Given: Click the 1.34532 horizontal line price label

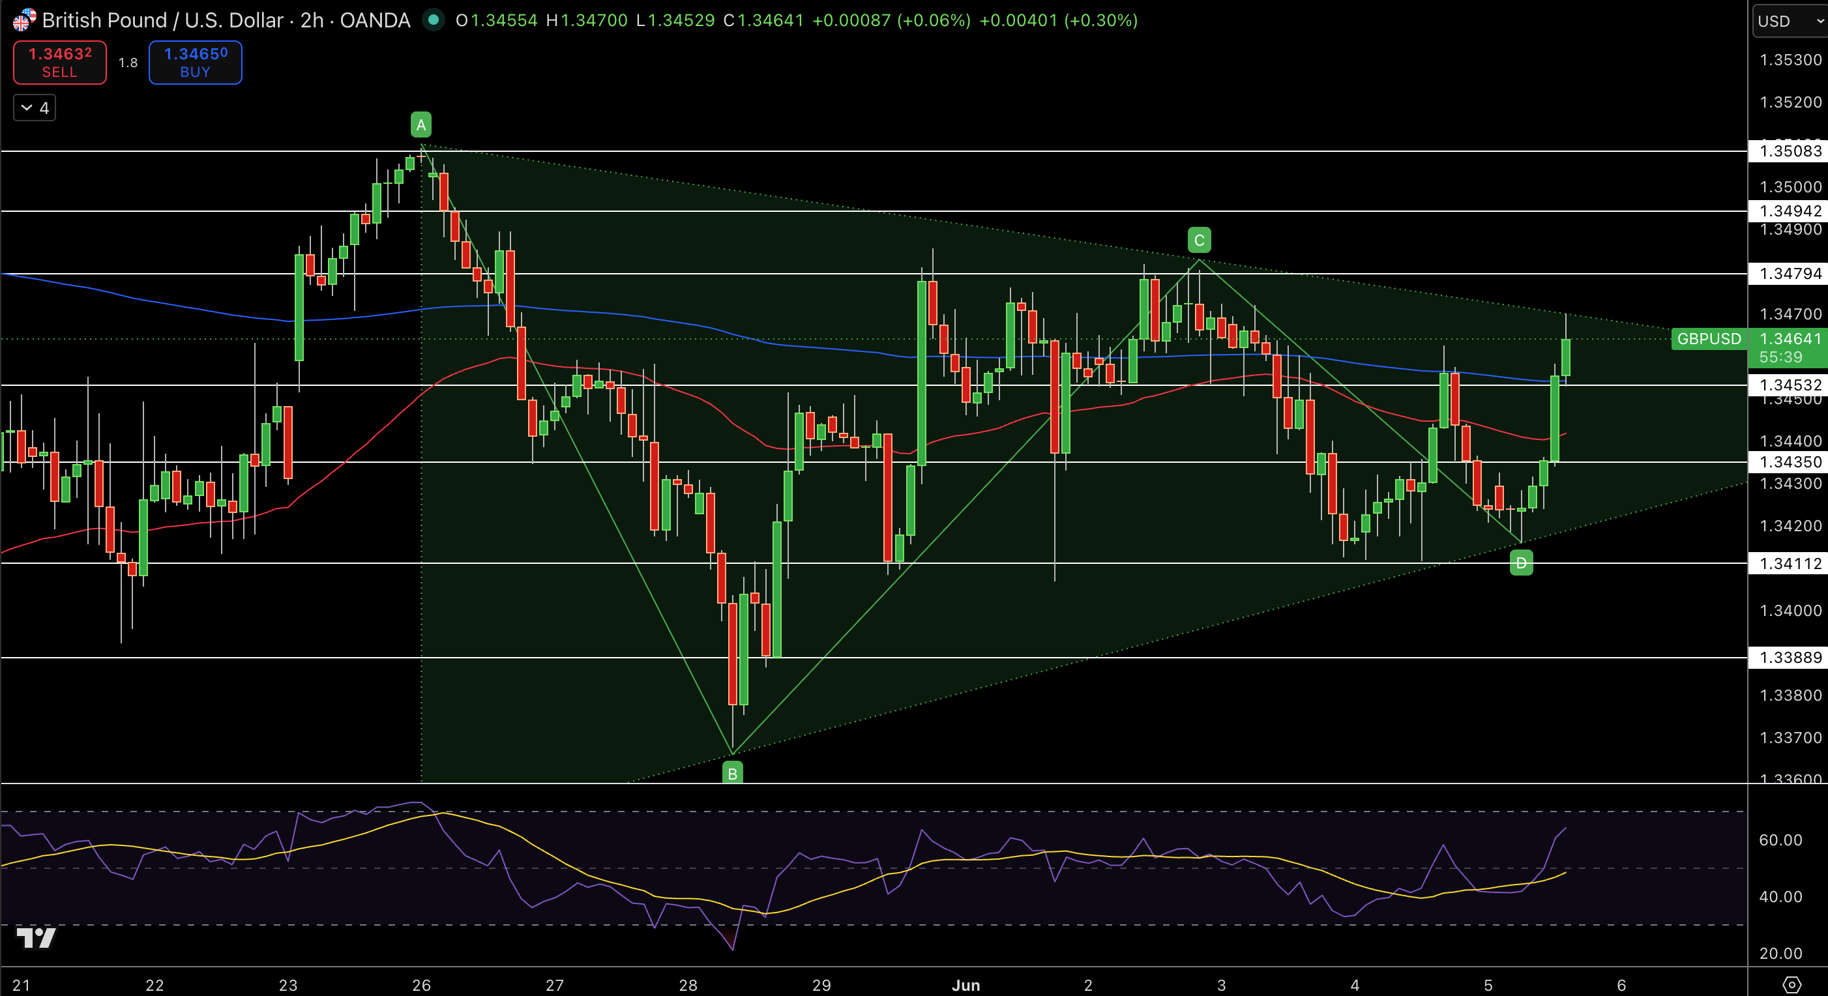Looking at the screenshot, I should pyautogui.click(x=1788, y=385).
